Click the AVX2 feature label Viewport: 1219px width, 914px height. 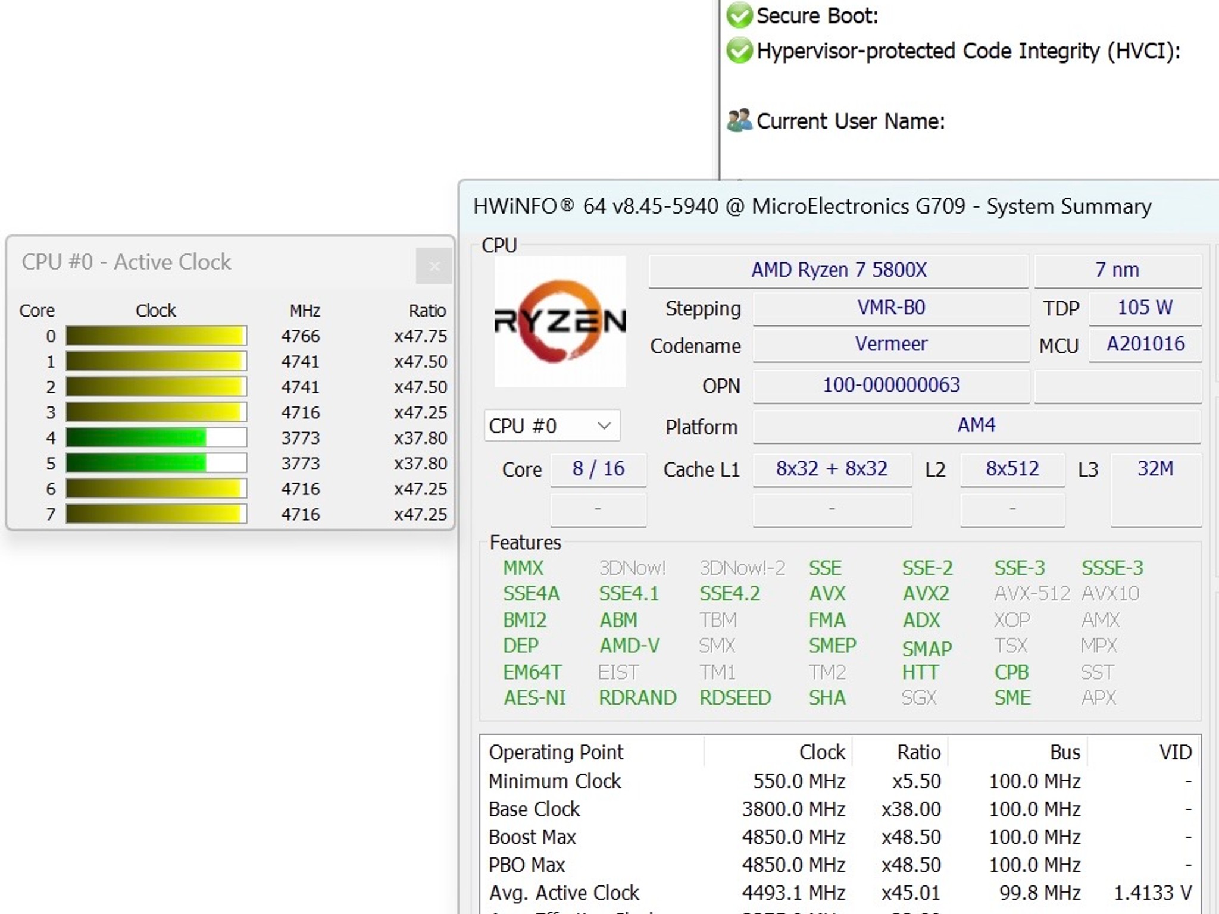point(926,594)
